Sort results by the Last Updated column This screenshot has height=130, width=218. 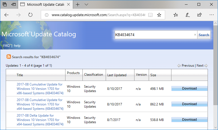click(117, 75)
